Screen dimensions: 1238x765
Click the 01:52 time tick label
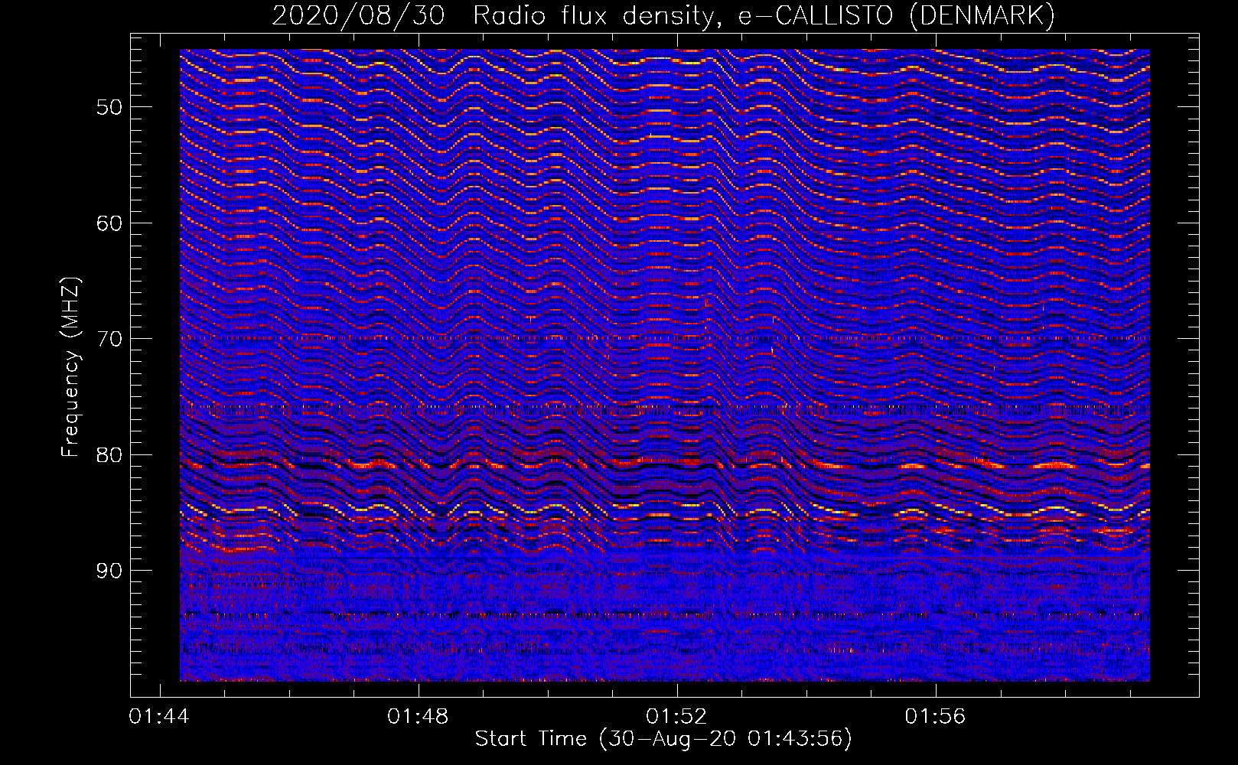click(677, 717)
